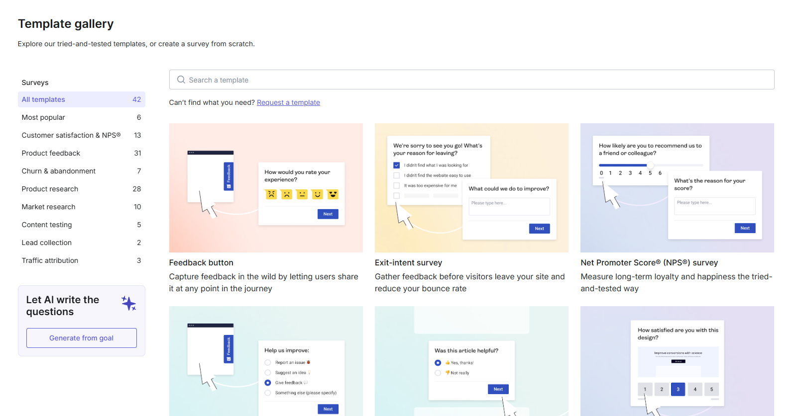Open the Traffic attribution category
Image resolution: width=801 pixels, height=416 pixels.
click(x=82, y=260)
